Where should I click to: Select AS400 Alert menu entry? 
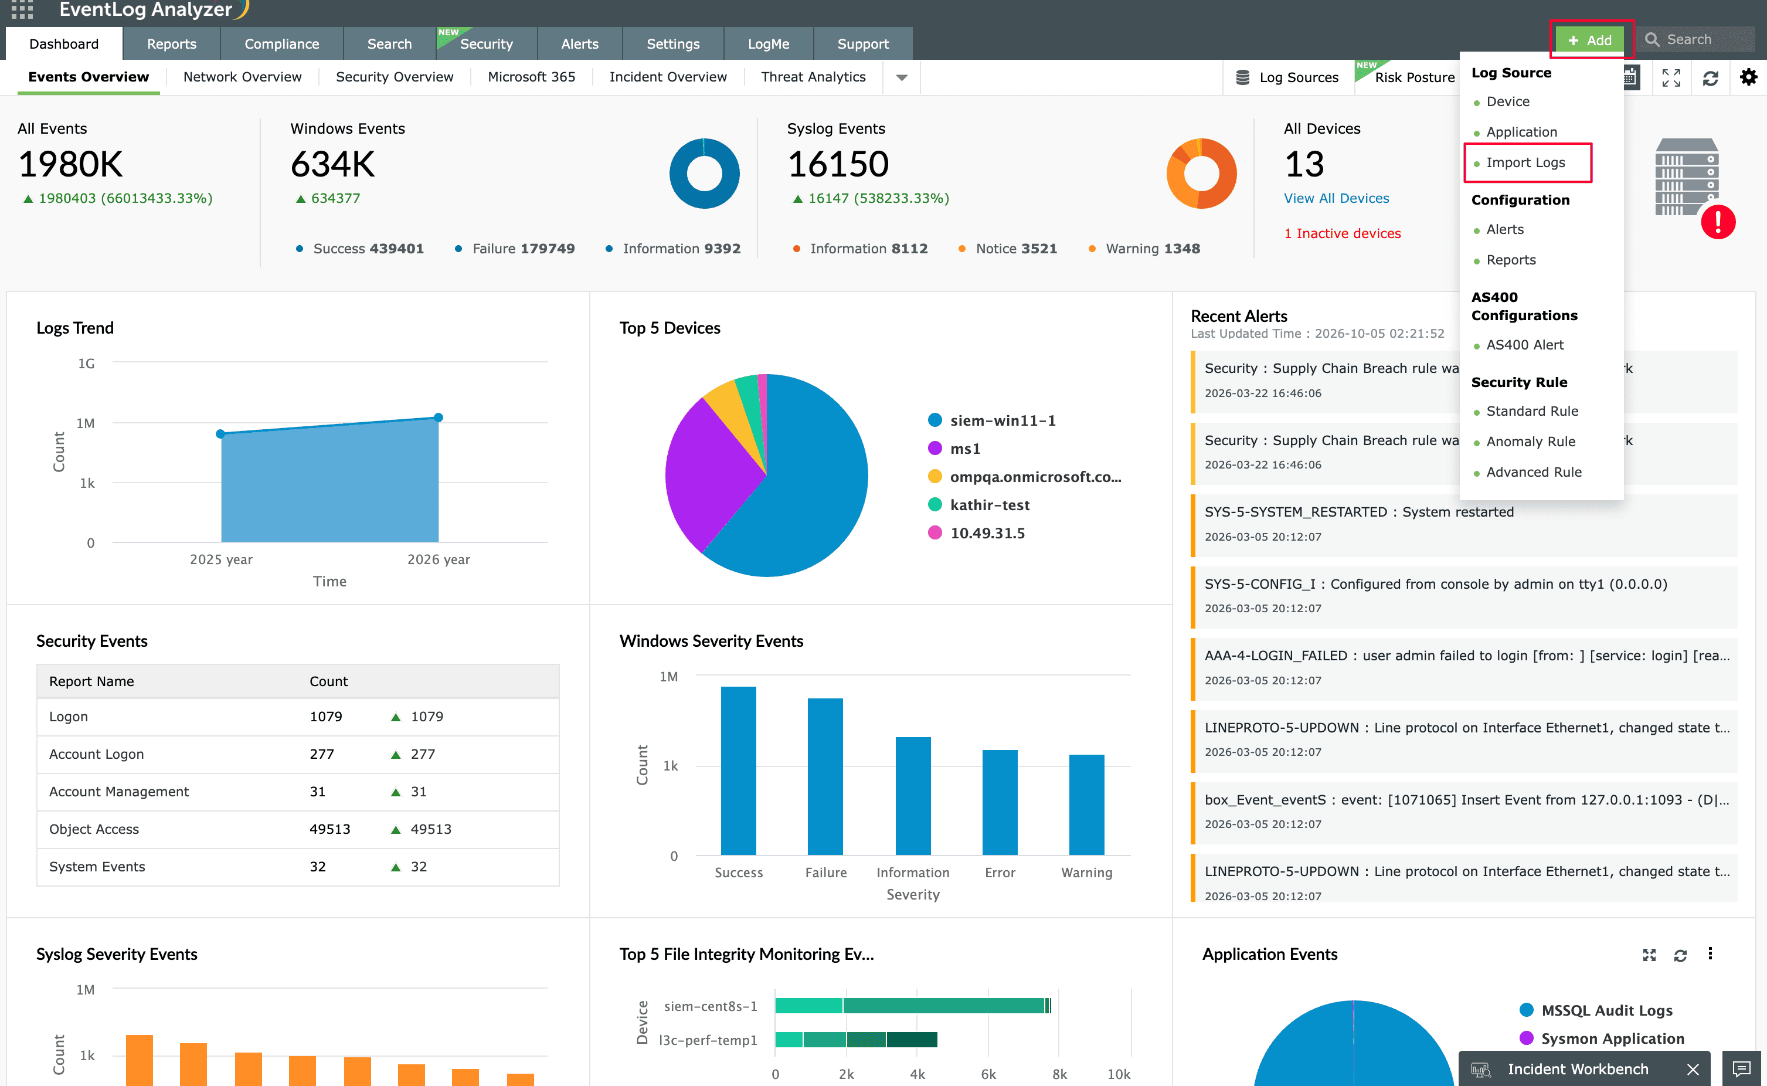pos(1525,345)
